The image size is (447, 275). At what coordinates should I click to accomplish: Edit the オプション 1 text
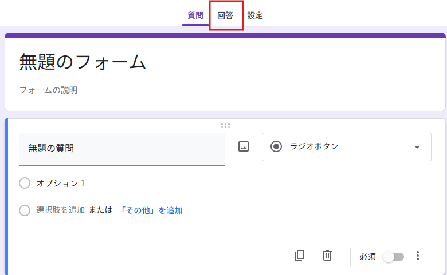tap(60, 184)
